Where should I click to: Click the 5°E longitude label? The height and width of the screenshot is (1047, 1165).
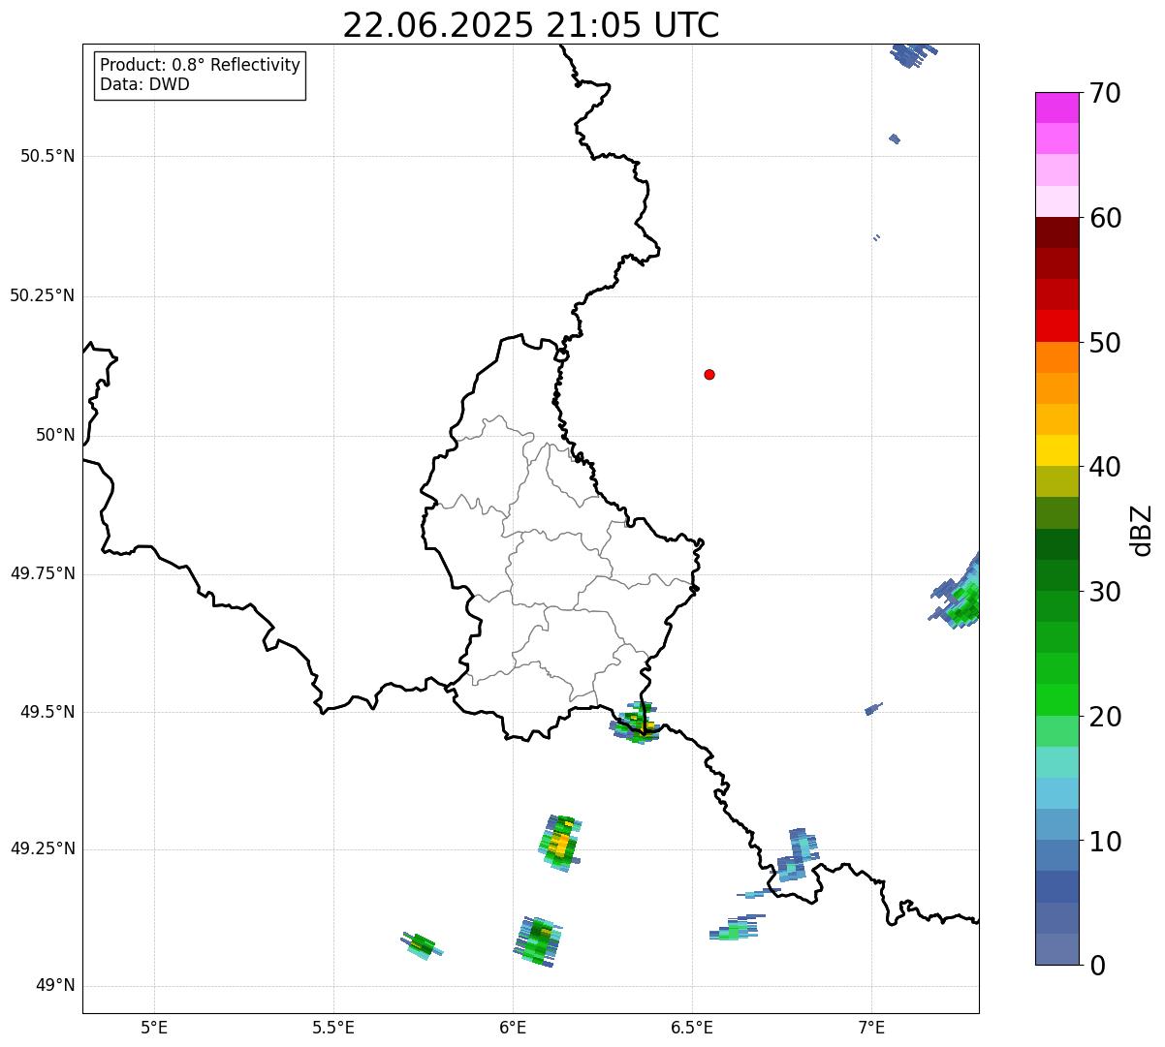[x=154, y=1027]
